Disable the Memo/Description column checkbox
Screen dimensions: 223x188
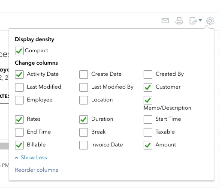click(148, 100)
